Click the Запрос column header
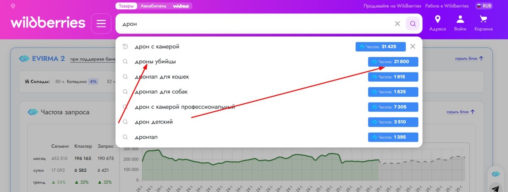Viewport: 508px width, 192px height. (105, 146)
